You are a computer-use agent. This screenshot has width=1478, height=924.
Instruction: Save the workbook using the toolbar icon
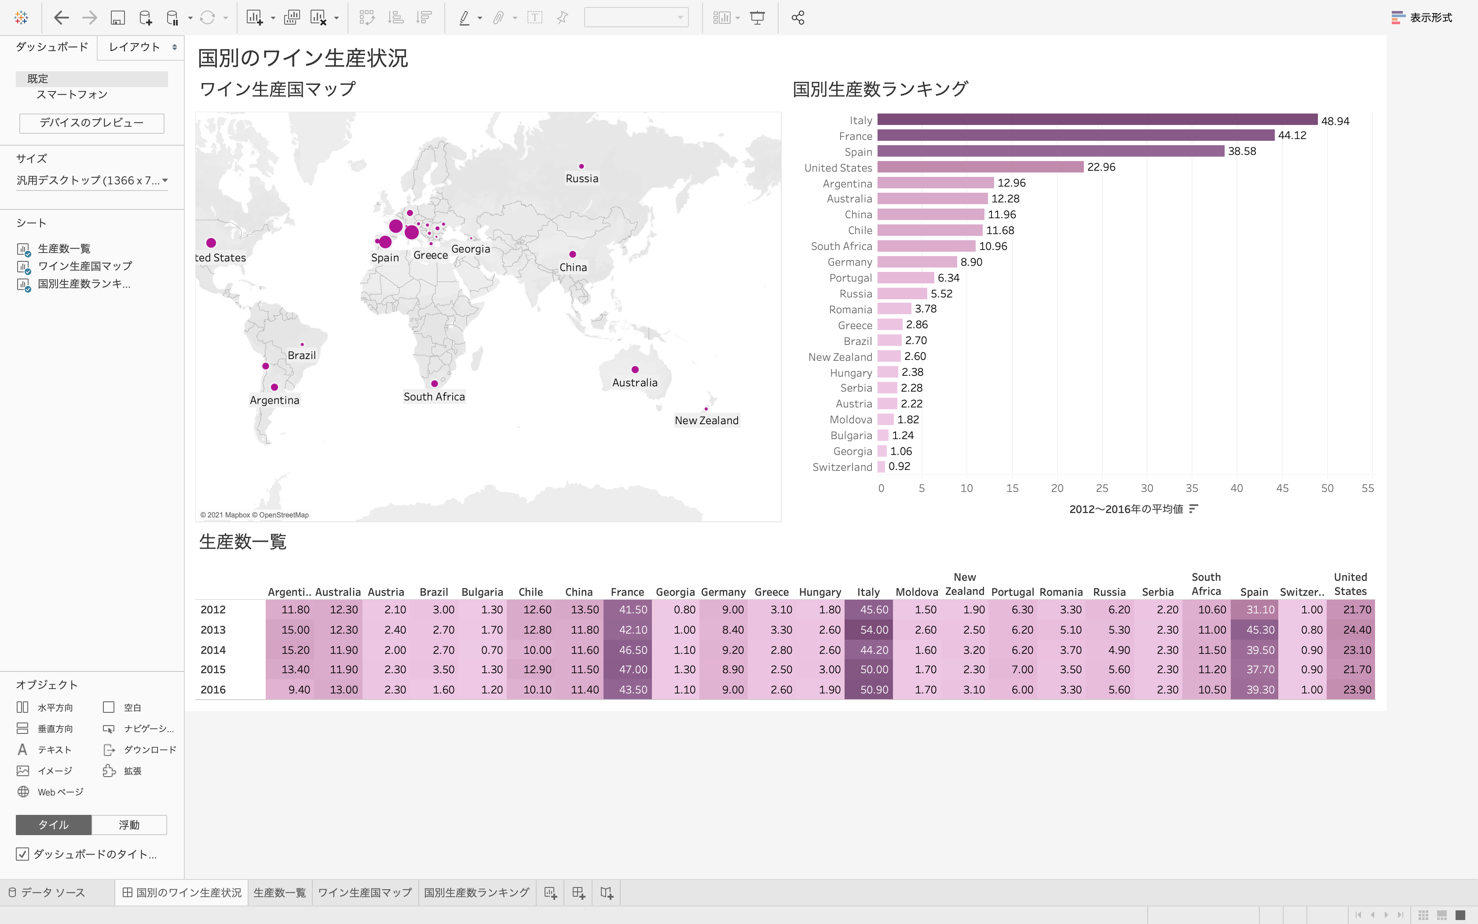tap(118, 17)
